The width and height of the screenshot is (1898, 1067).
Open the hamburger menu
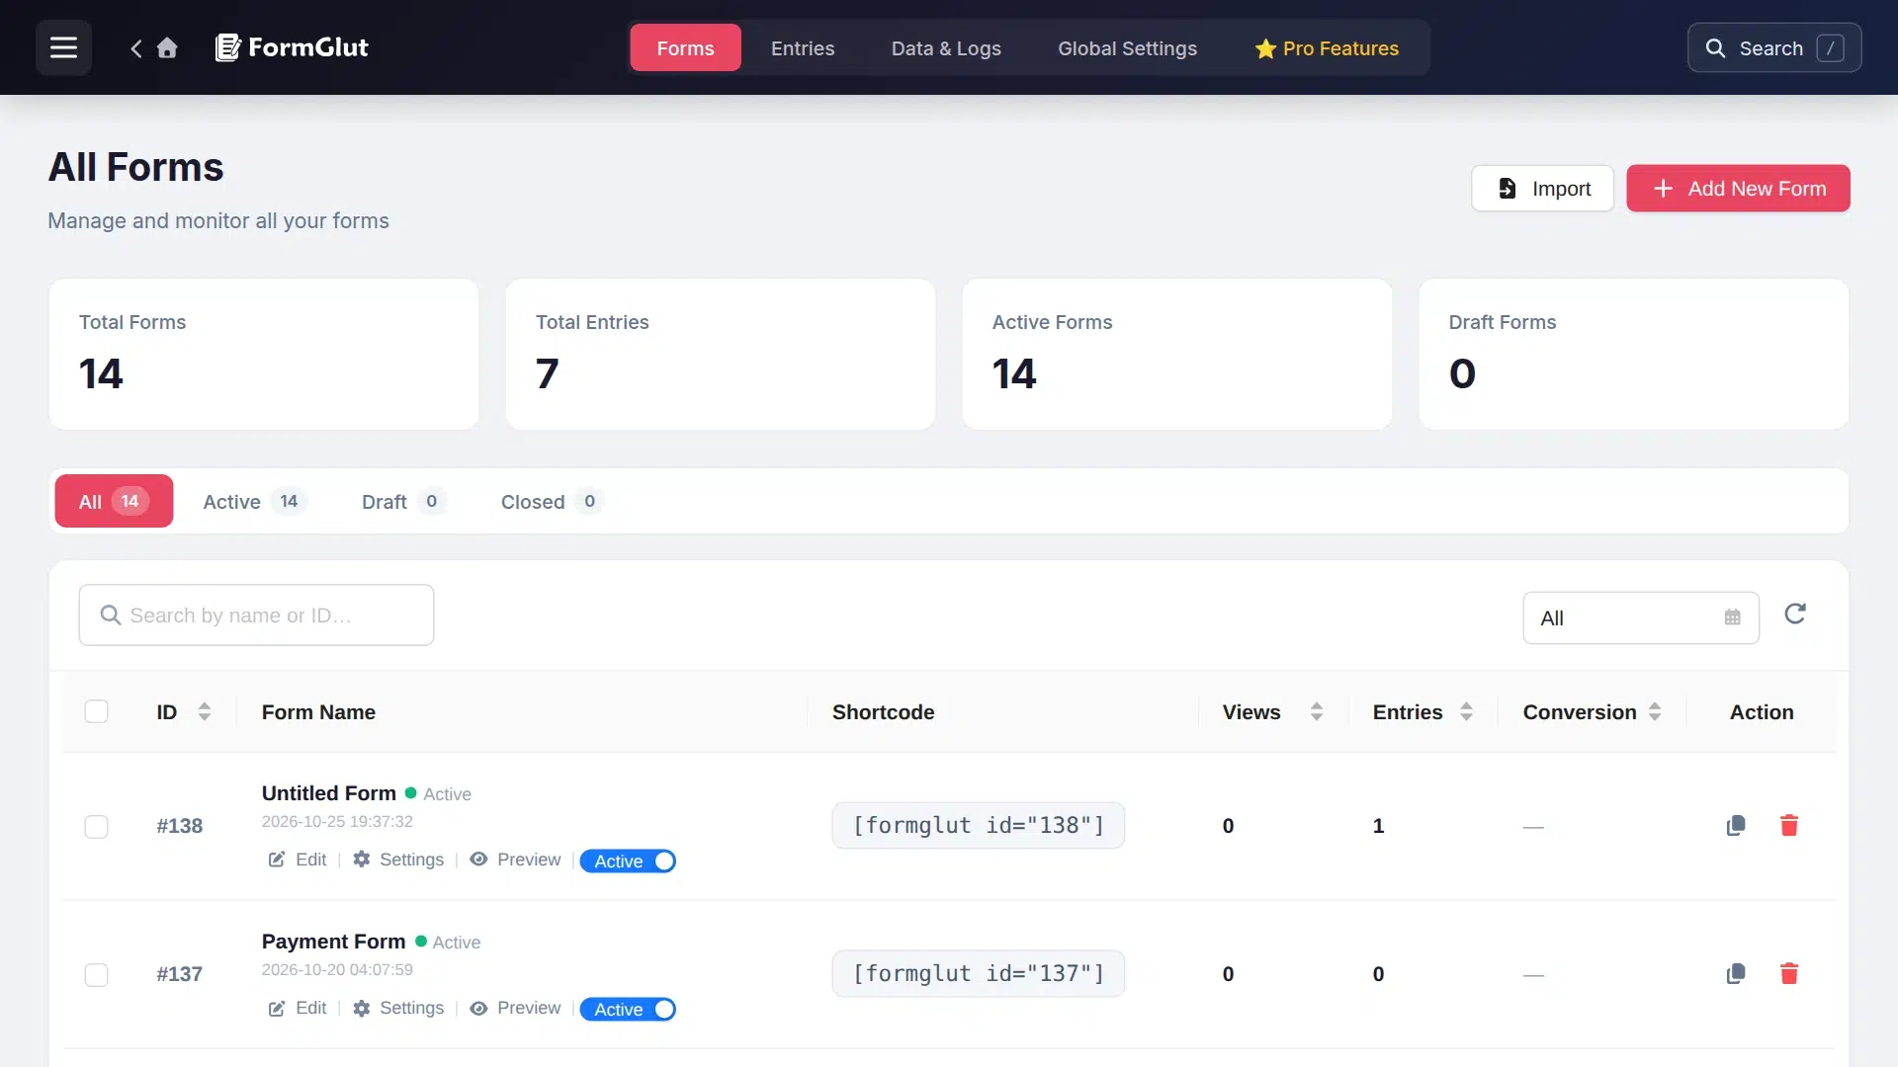(x=63, y=47)
